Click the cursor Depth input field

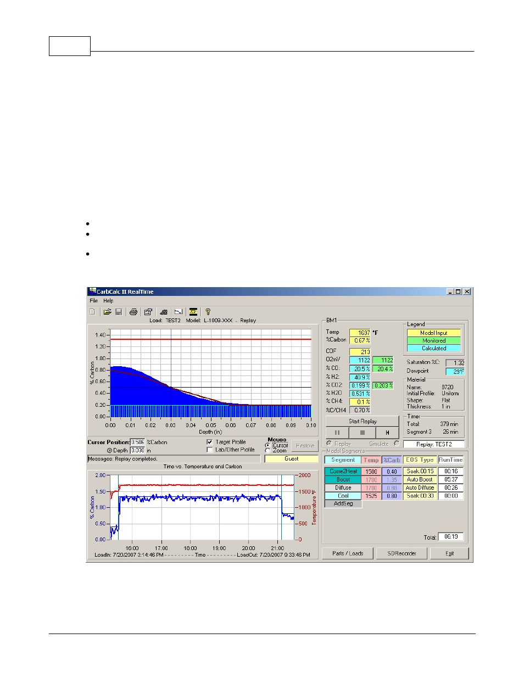pyautogui.click(x=138, y=450)
